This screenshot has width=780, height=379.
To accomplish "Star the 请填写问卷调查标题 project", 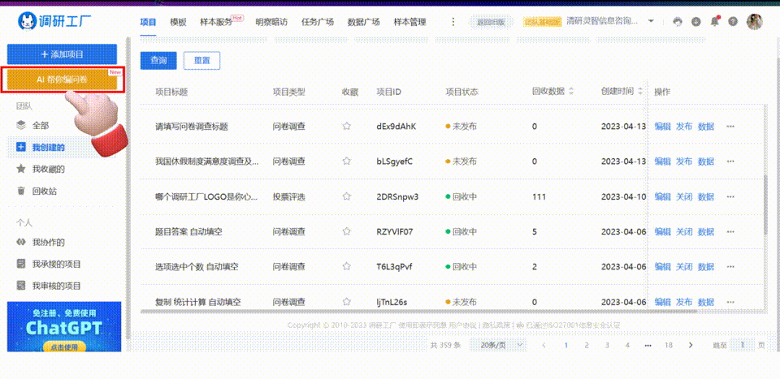I will tap(347, 127).
